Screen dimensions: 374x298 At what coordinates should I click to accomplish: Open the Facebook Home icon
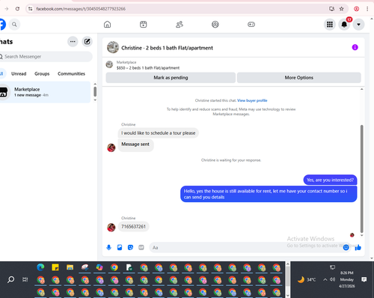[107, 25]
